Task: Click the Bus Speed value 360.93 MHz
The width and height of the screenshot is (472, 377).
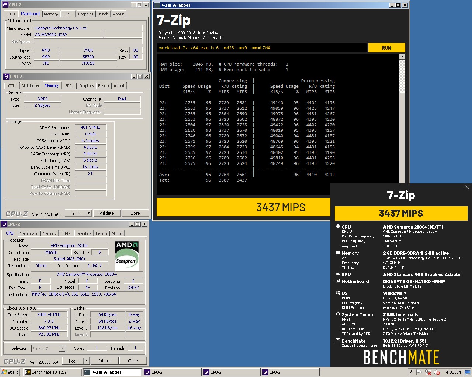Action: [x=49, y=328]
